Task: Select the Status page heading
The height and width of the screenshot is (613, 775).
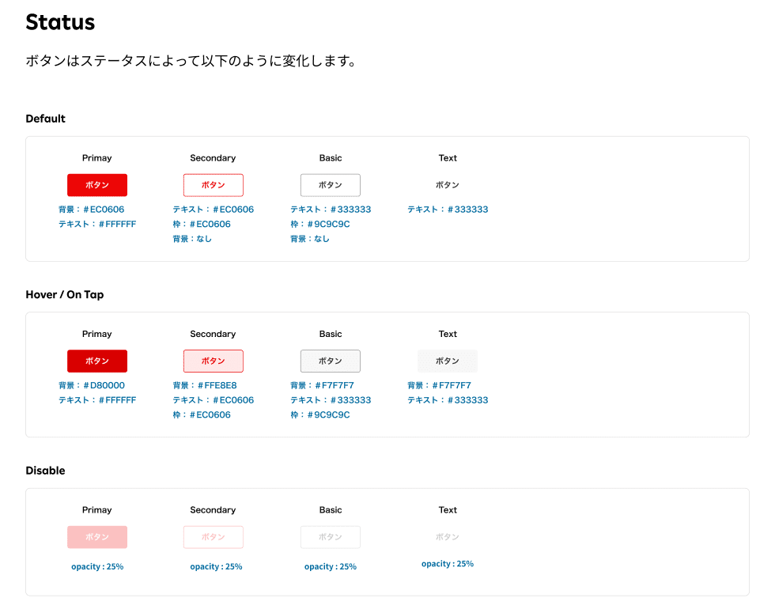Action: click(60, 22)
